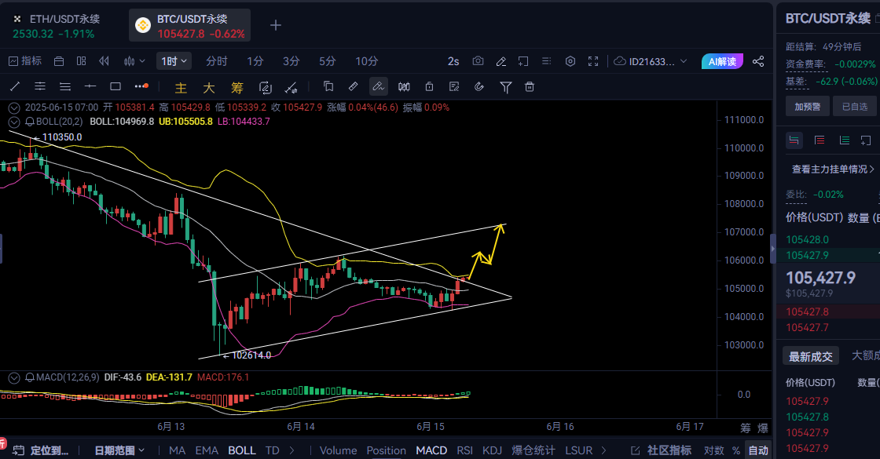Collapse the MACD(12,26,9) indicator legend
880x459 pixels.
pyautogui.click(x=14, y=377)
